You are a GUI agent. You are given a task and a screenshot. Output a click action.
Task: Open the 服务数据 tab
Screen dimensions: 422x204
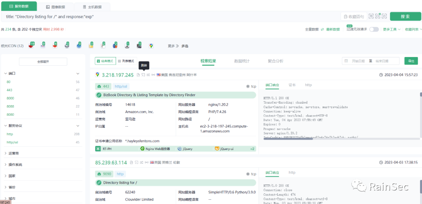19,5
